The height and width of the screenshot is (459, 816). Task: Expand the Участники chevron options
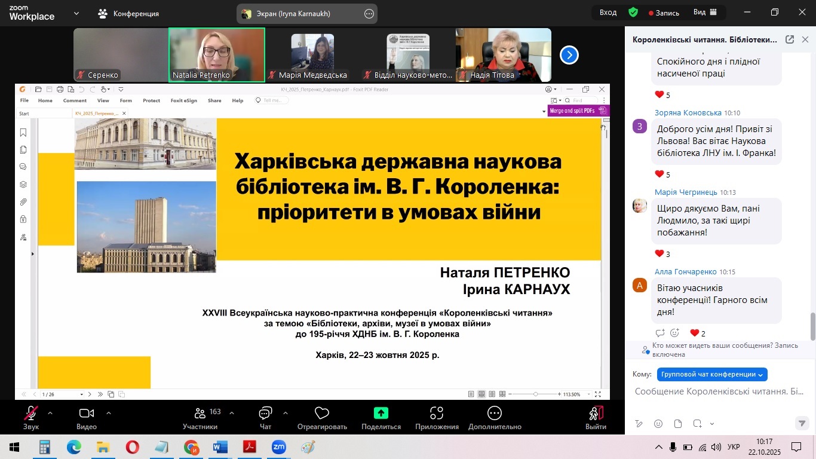coord(231,411)
